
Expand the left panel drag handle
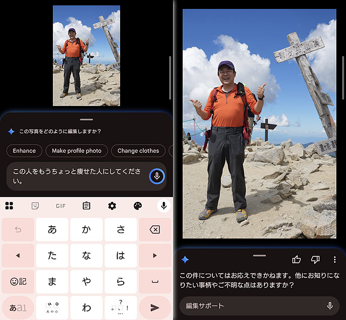click(86, 119)
